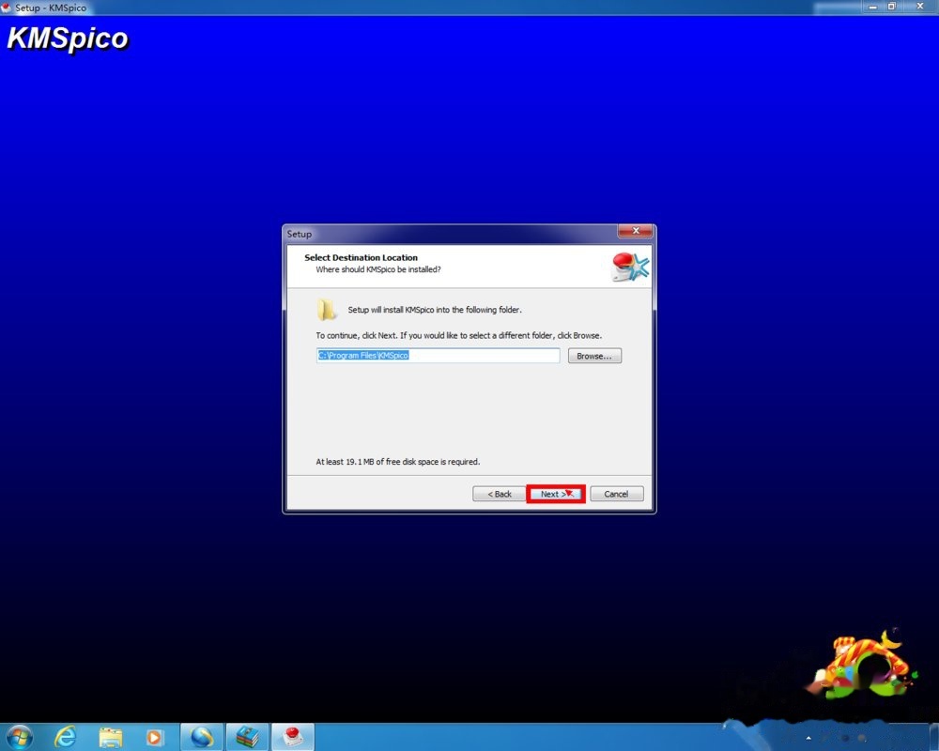Click the KMSpico icon in the title bar
This screenshot has width=939, height=751.
(x=7, y=8)
